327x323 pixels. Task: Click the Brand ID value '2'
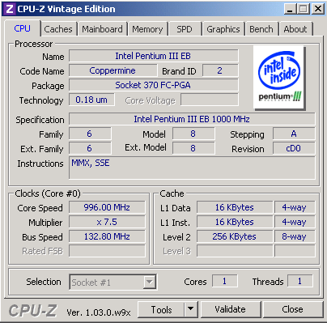[220, 70]
